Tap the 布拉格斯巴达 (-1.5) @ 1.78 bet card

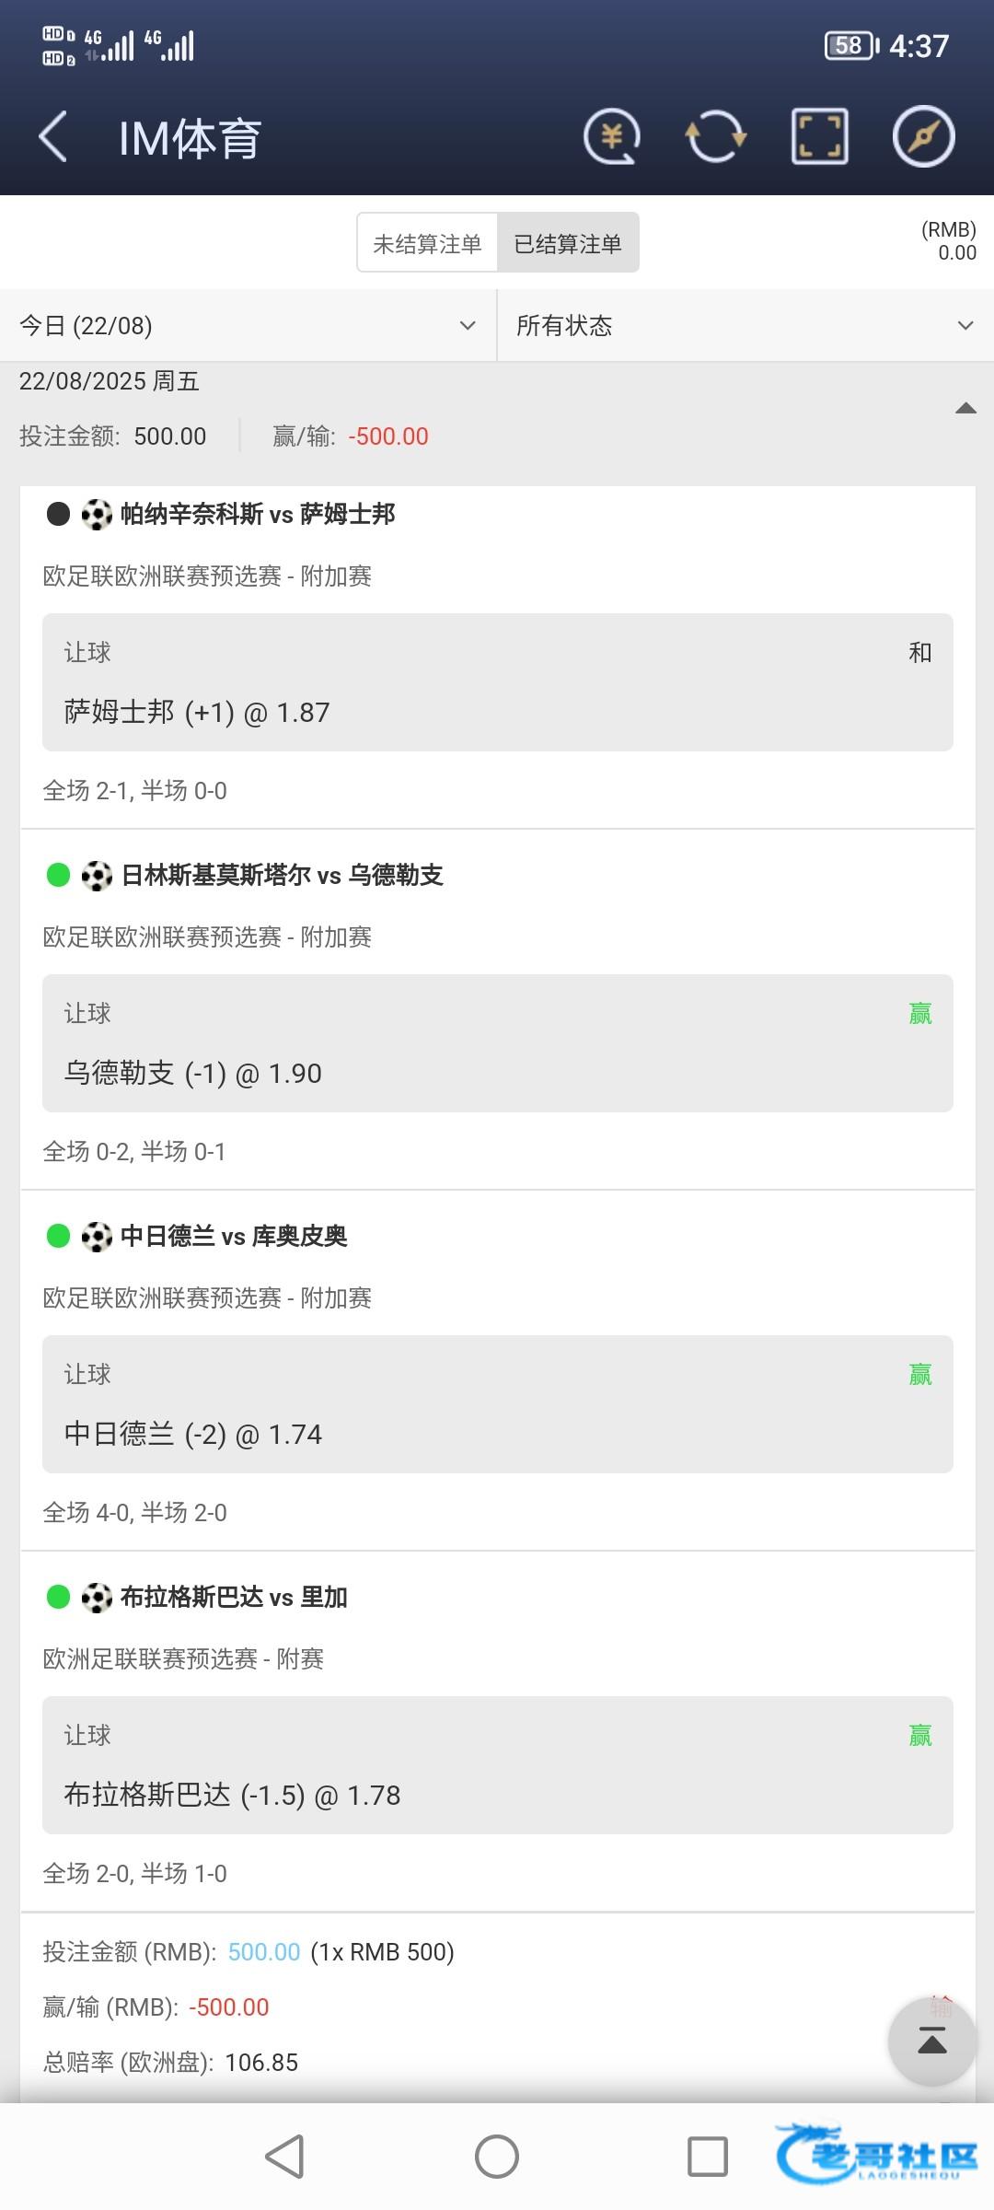click(x=497, y=1765)
